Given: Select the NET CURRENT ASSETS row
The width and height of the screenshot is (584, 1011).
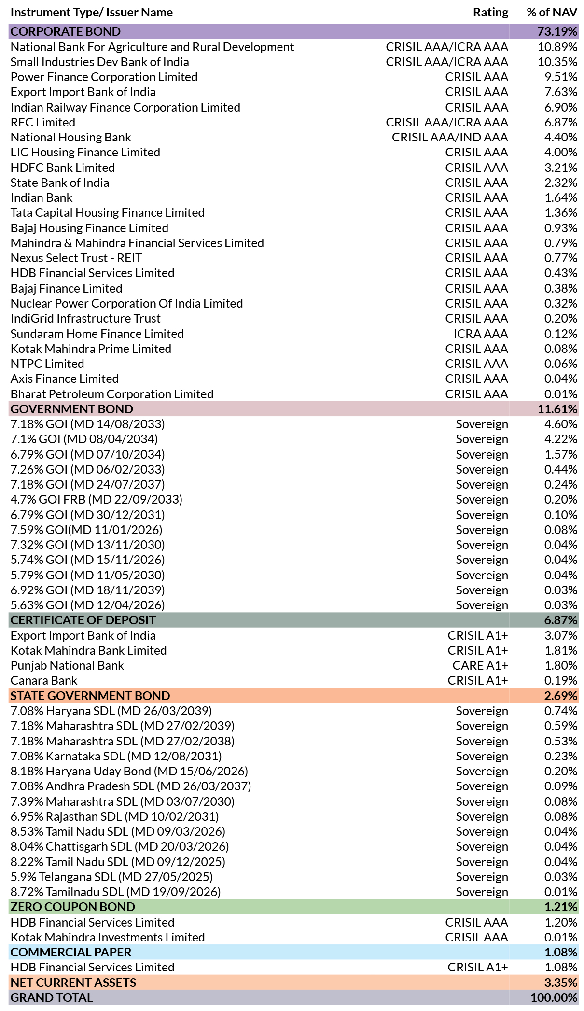Looking at the screenshot, I should (293, 983).
